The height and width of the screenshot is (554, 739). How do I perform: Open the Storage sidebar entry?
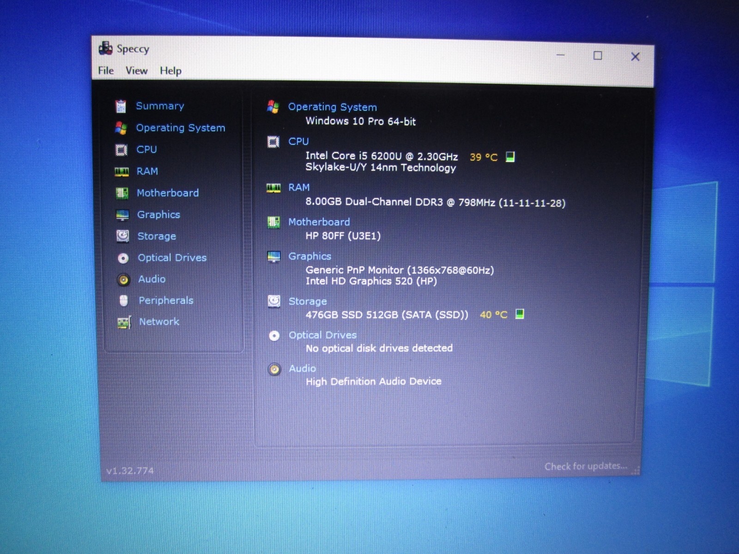coord(157,236)
